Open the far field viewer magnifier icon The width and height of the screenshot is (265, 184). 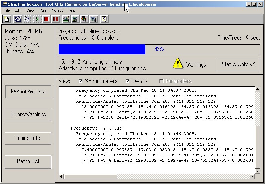93,19
